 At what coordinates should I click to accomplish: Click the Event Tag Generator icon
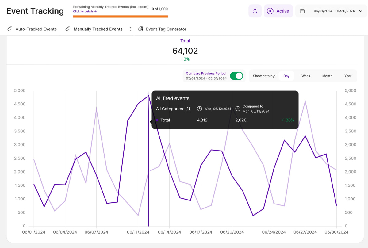(140, 29)
